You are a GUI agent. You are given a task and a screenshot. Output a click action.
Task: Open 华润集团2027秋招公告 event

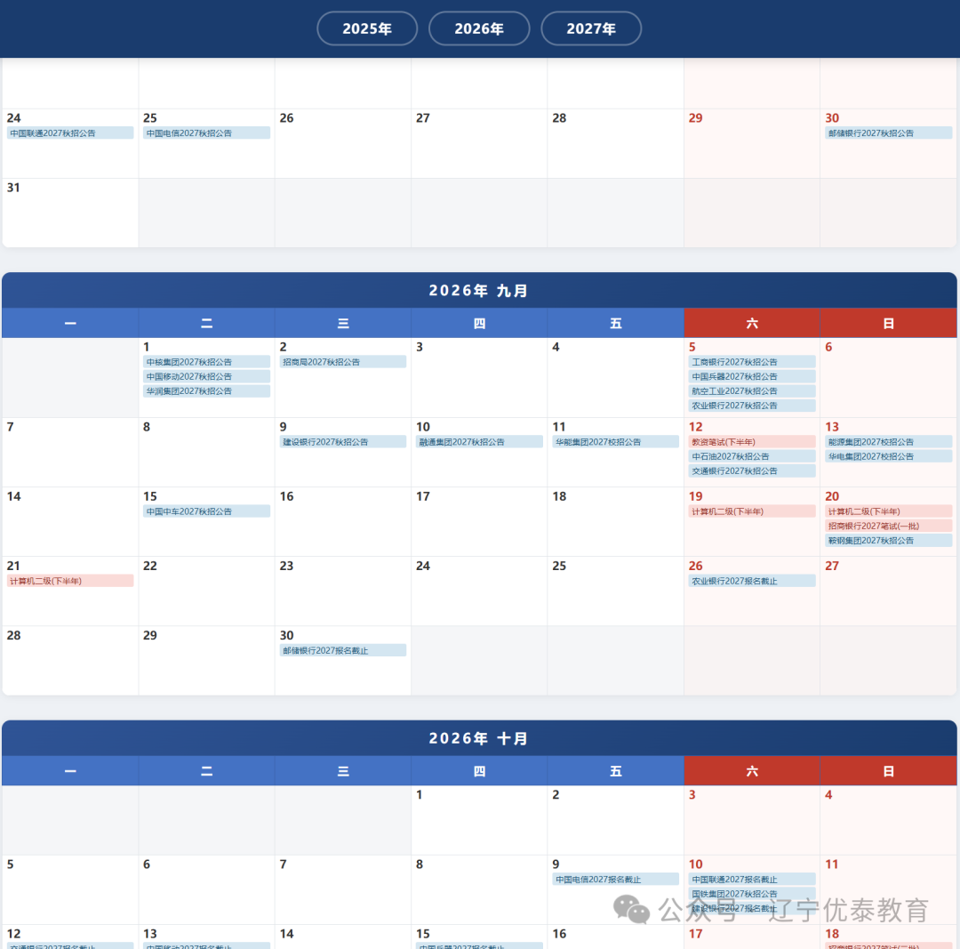tap(207, 390)
